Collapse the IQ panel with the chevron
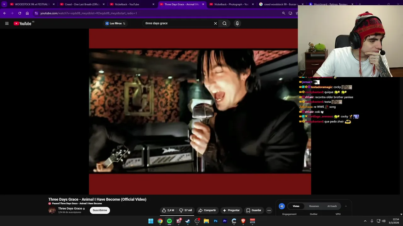 pyautogui.click(x=346, y=206)
